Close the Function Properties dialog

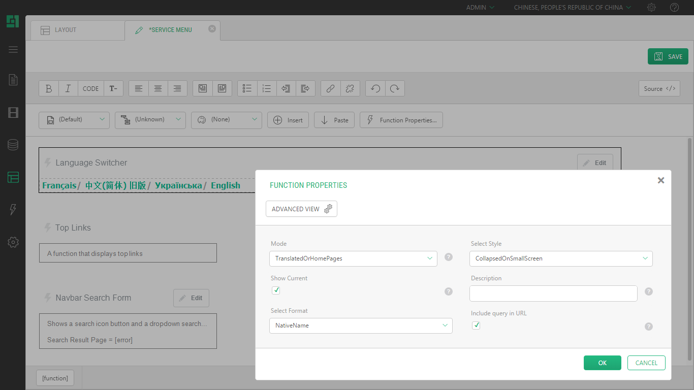coord(660,180)
